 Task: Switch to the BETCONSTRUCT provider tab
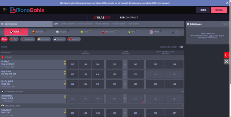129,17
